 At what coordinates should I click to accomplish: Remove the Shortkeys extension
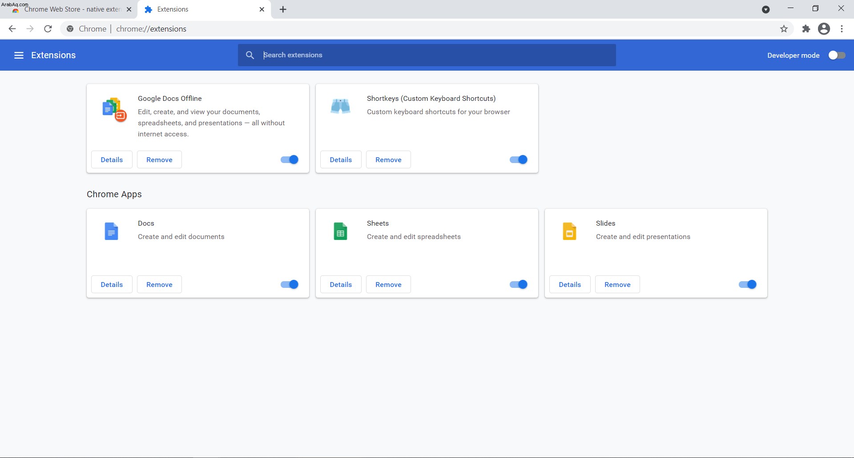click(x=388, y=159)
